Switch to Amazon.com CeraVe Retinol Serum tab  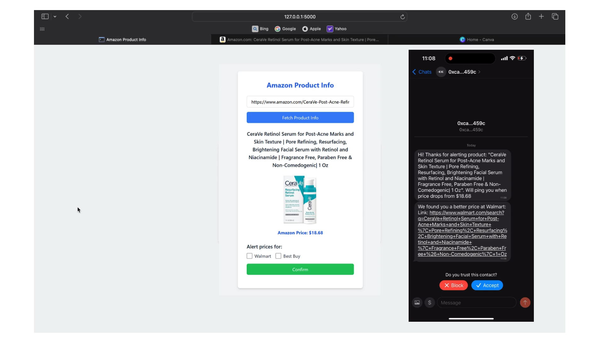click(x=299, y=40)
